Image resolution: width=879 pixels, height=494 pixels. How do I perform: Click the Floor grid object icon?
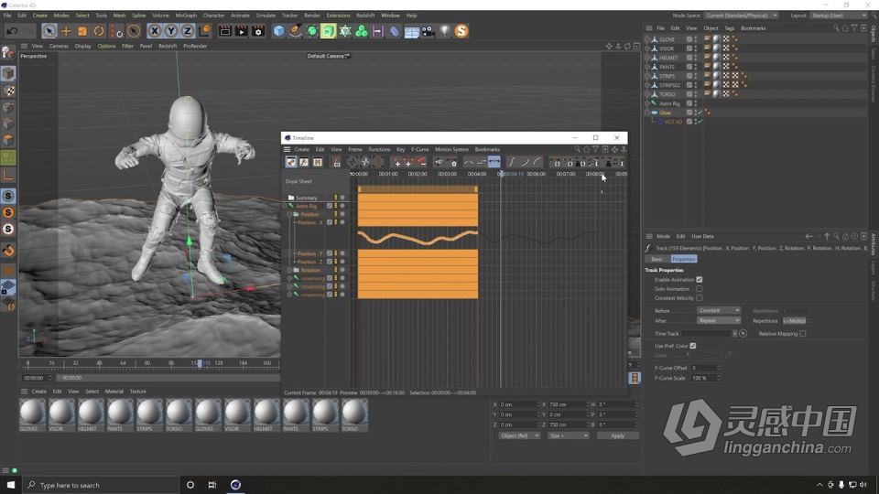411,31
